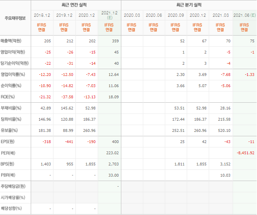Click the PER(배) row label
The width and height of the screenshot is (257, 215).
(8, 153)
